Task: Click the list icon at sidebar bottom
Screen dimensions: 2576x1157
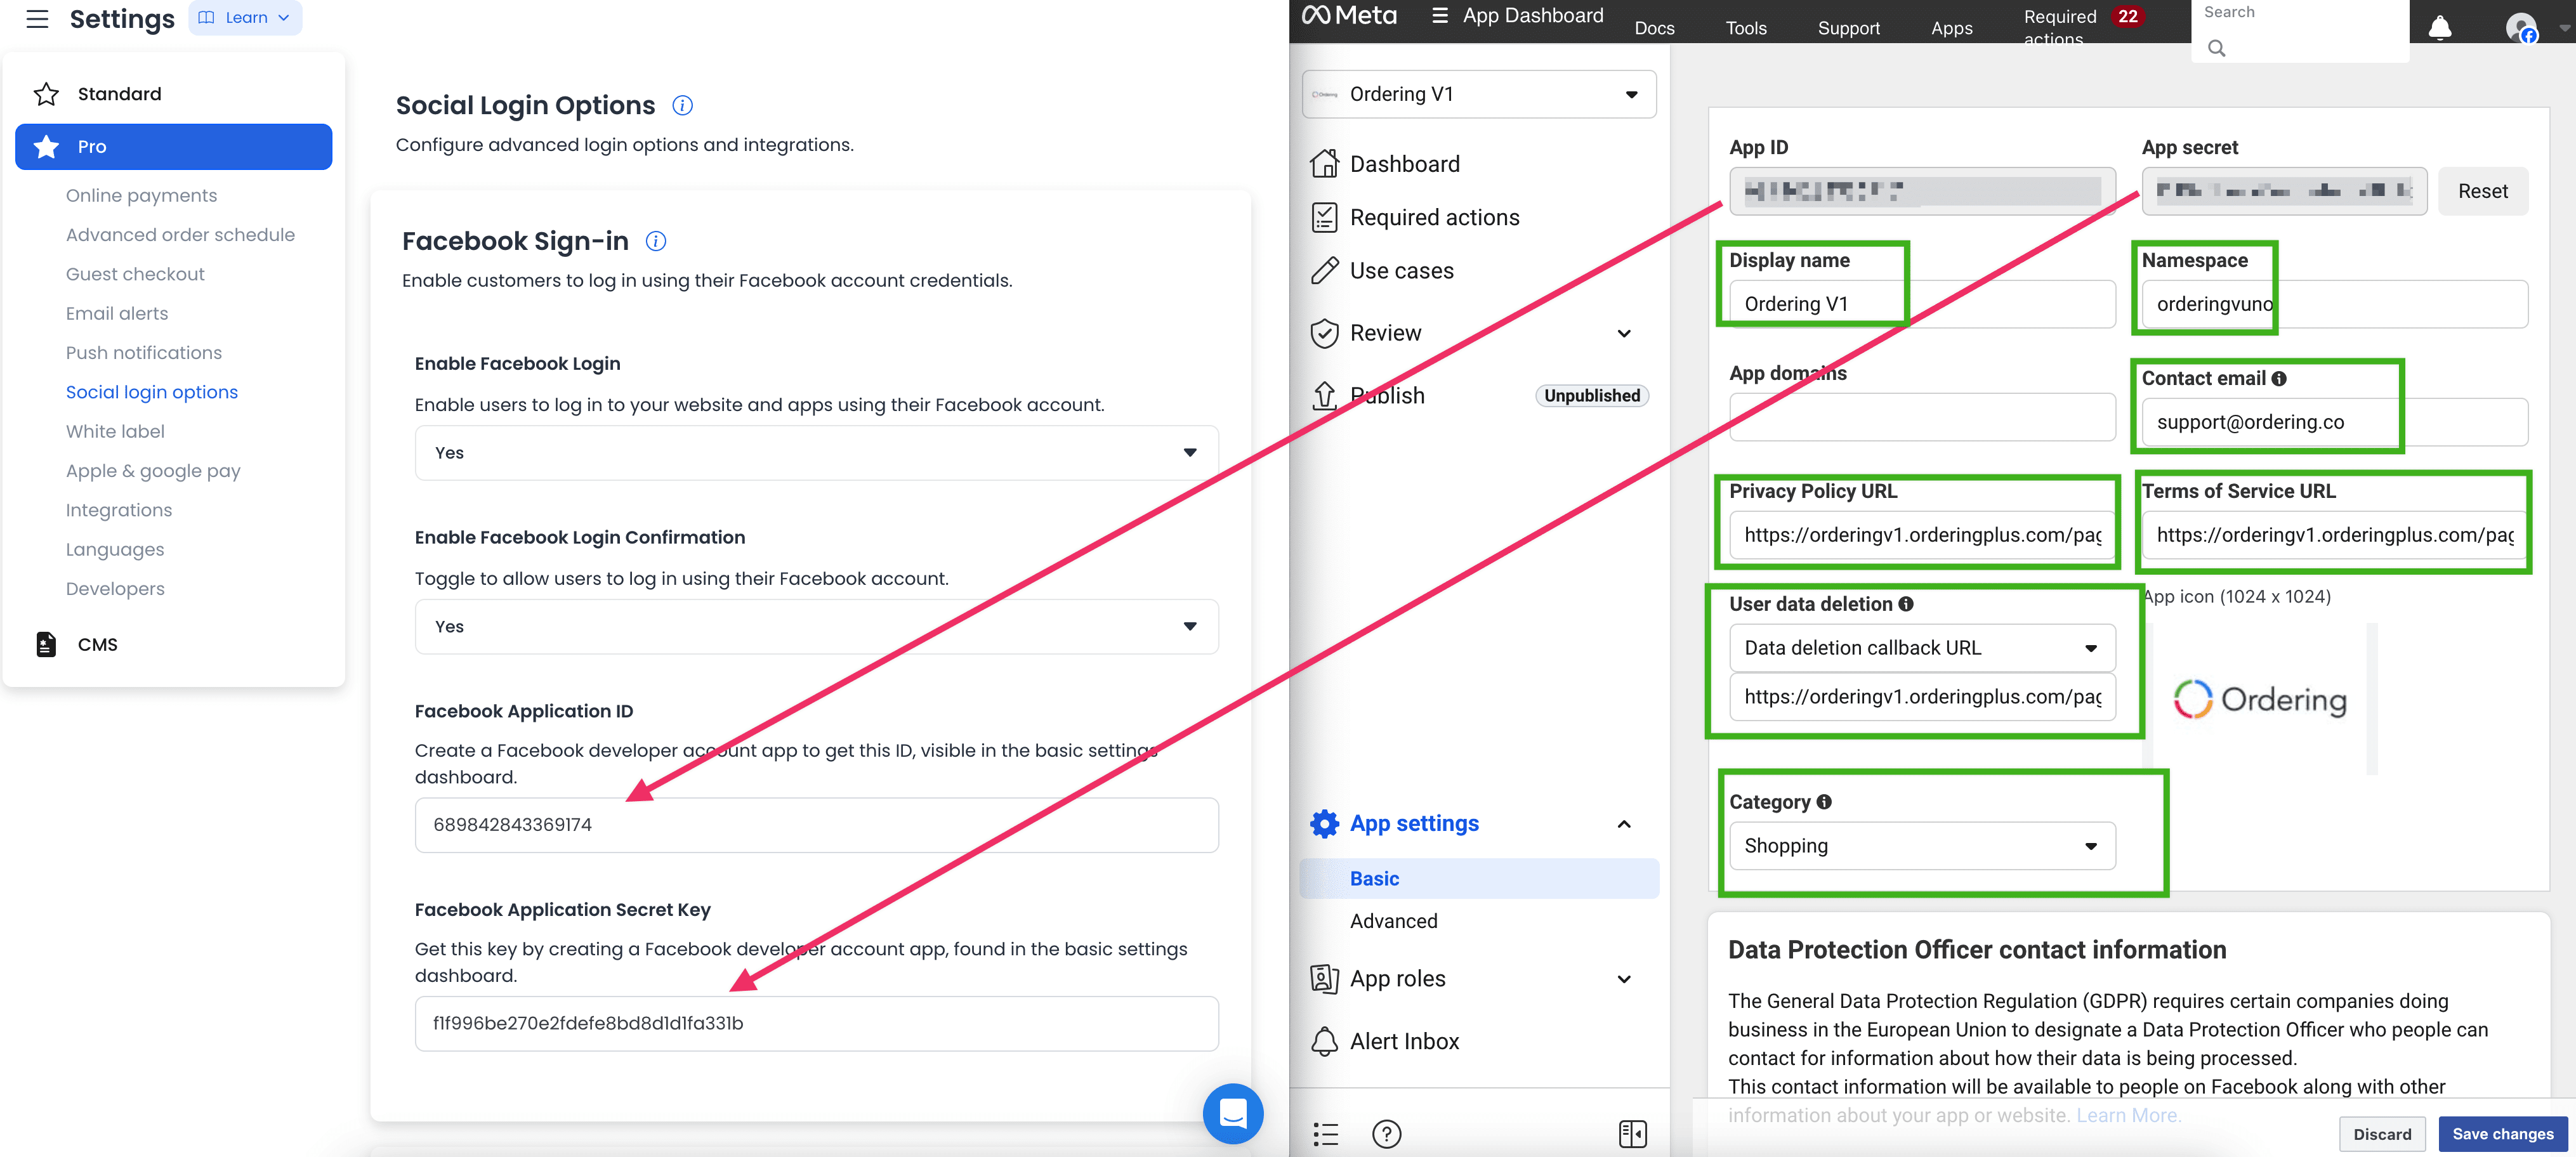Action: [1325, 1134]
